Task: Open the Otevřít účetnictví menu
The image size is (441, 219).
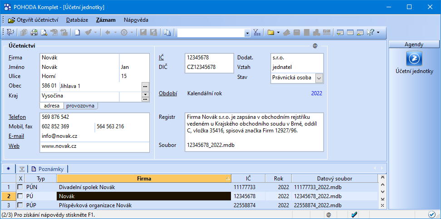Action: click(x=33, y=20)
